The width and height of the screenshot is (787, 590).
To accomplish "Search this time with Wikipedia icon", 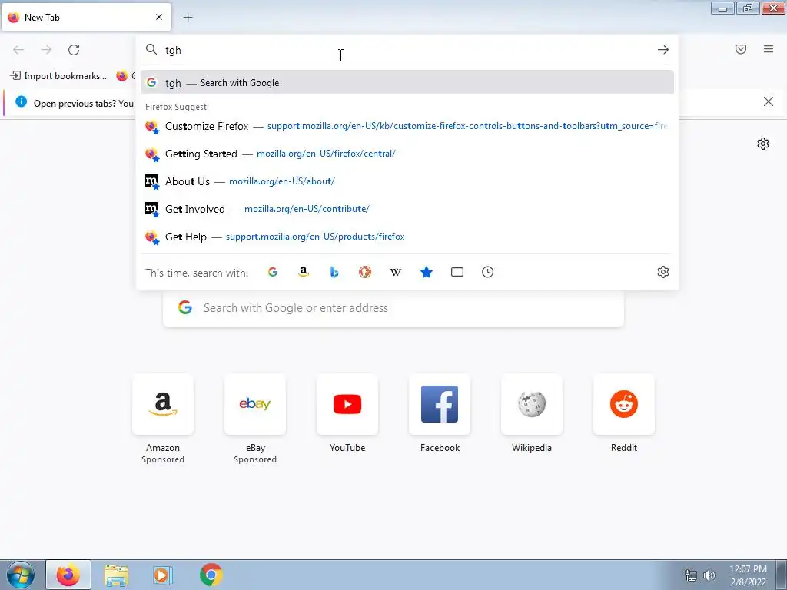I will [x=396, y=272].
